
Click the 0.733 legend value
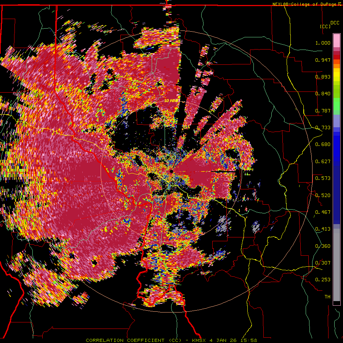tap(323, 128)
